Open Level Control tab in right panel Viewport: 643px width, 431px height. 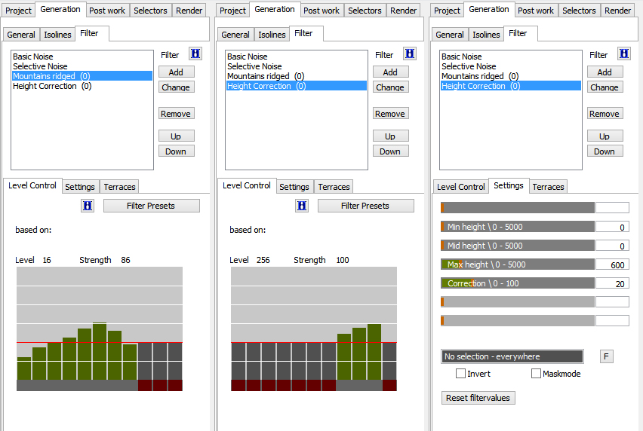(461, 187)
